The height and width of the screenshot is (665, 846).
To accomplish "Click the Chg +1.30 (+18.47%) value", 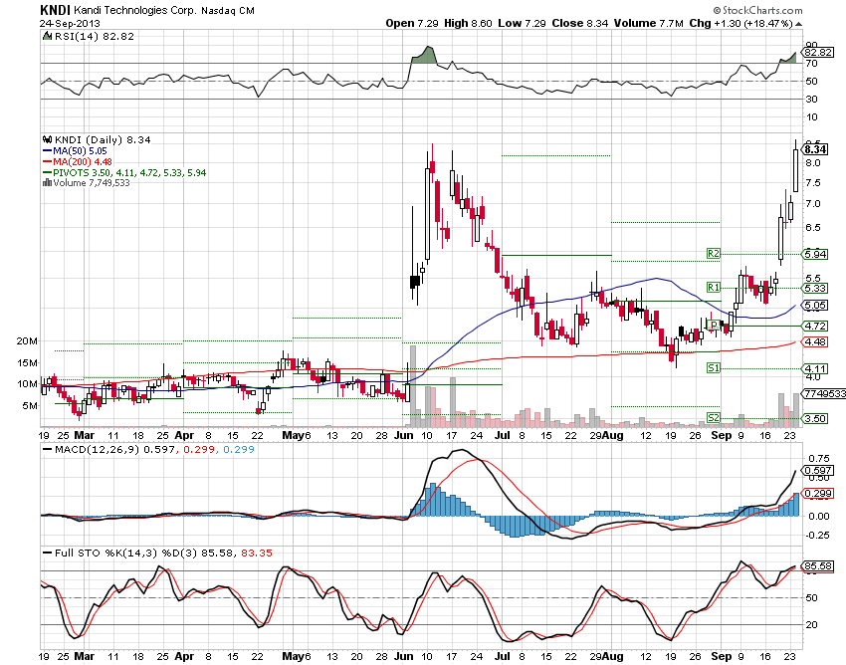I will 740,23.
